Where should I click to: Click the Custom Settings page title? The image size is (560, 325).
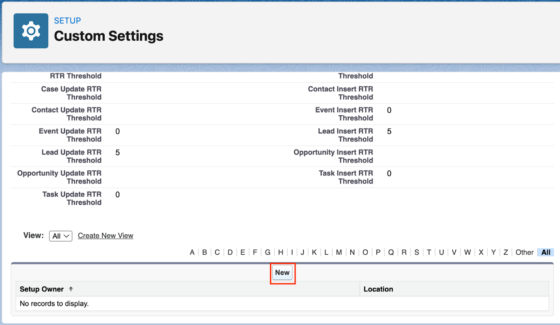tap(108, 36)
